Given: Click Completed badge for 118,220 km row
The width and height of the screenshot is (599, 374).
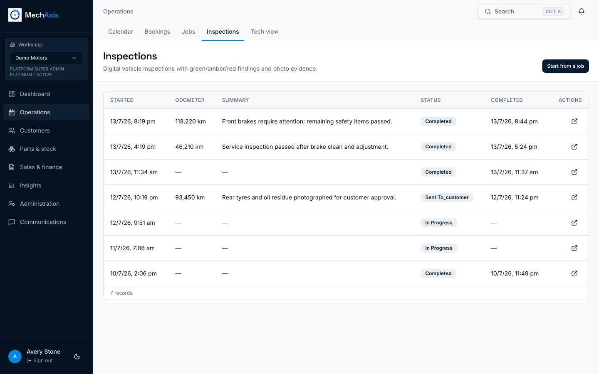Looking at the screenshot, I should [438, 121].
